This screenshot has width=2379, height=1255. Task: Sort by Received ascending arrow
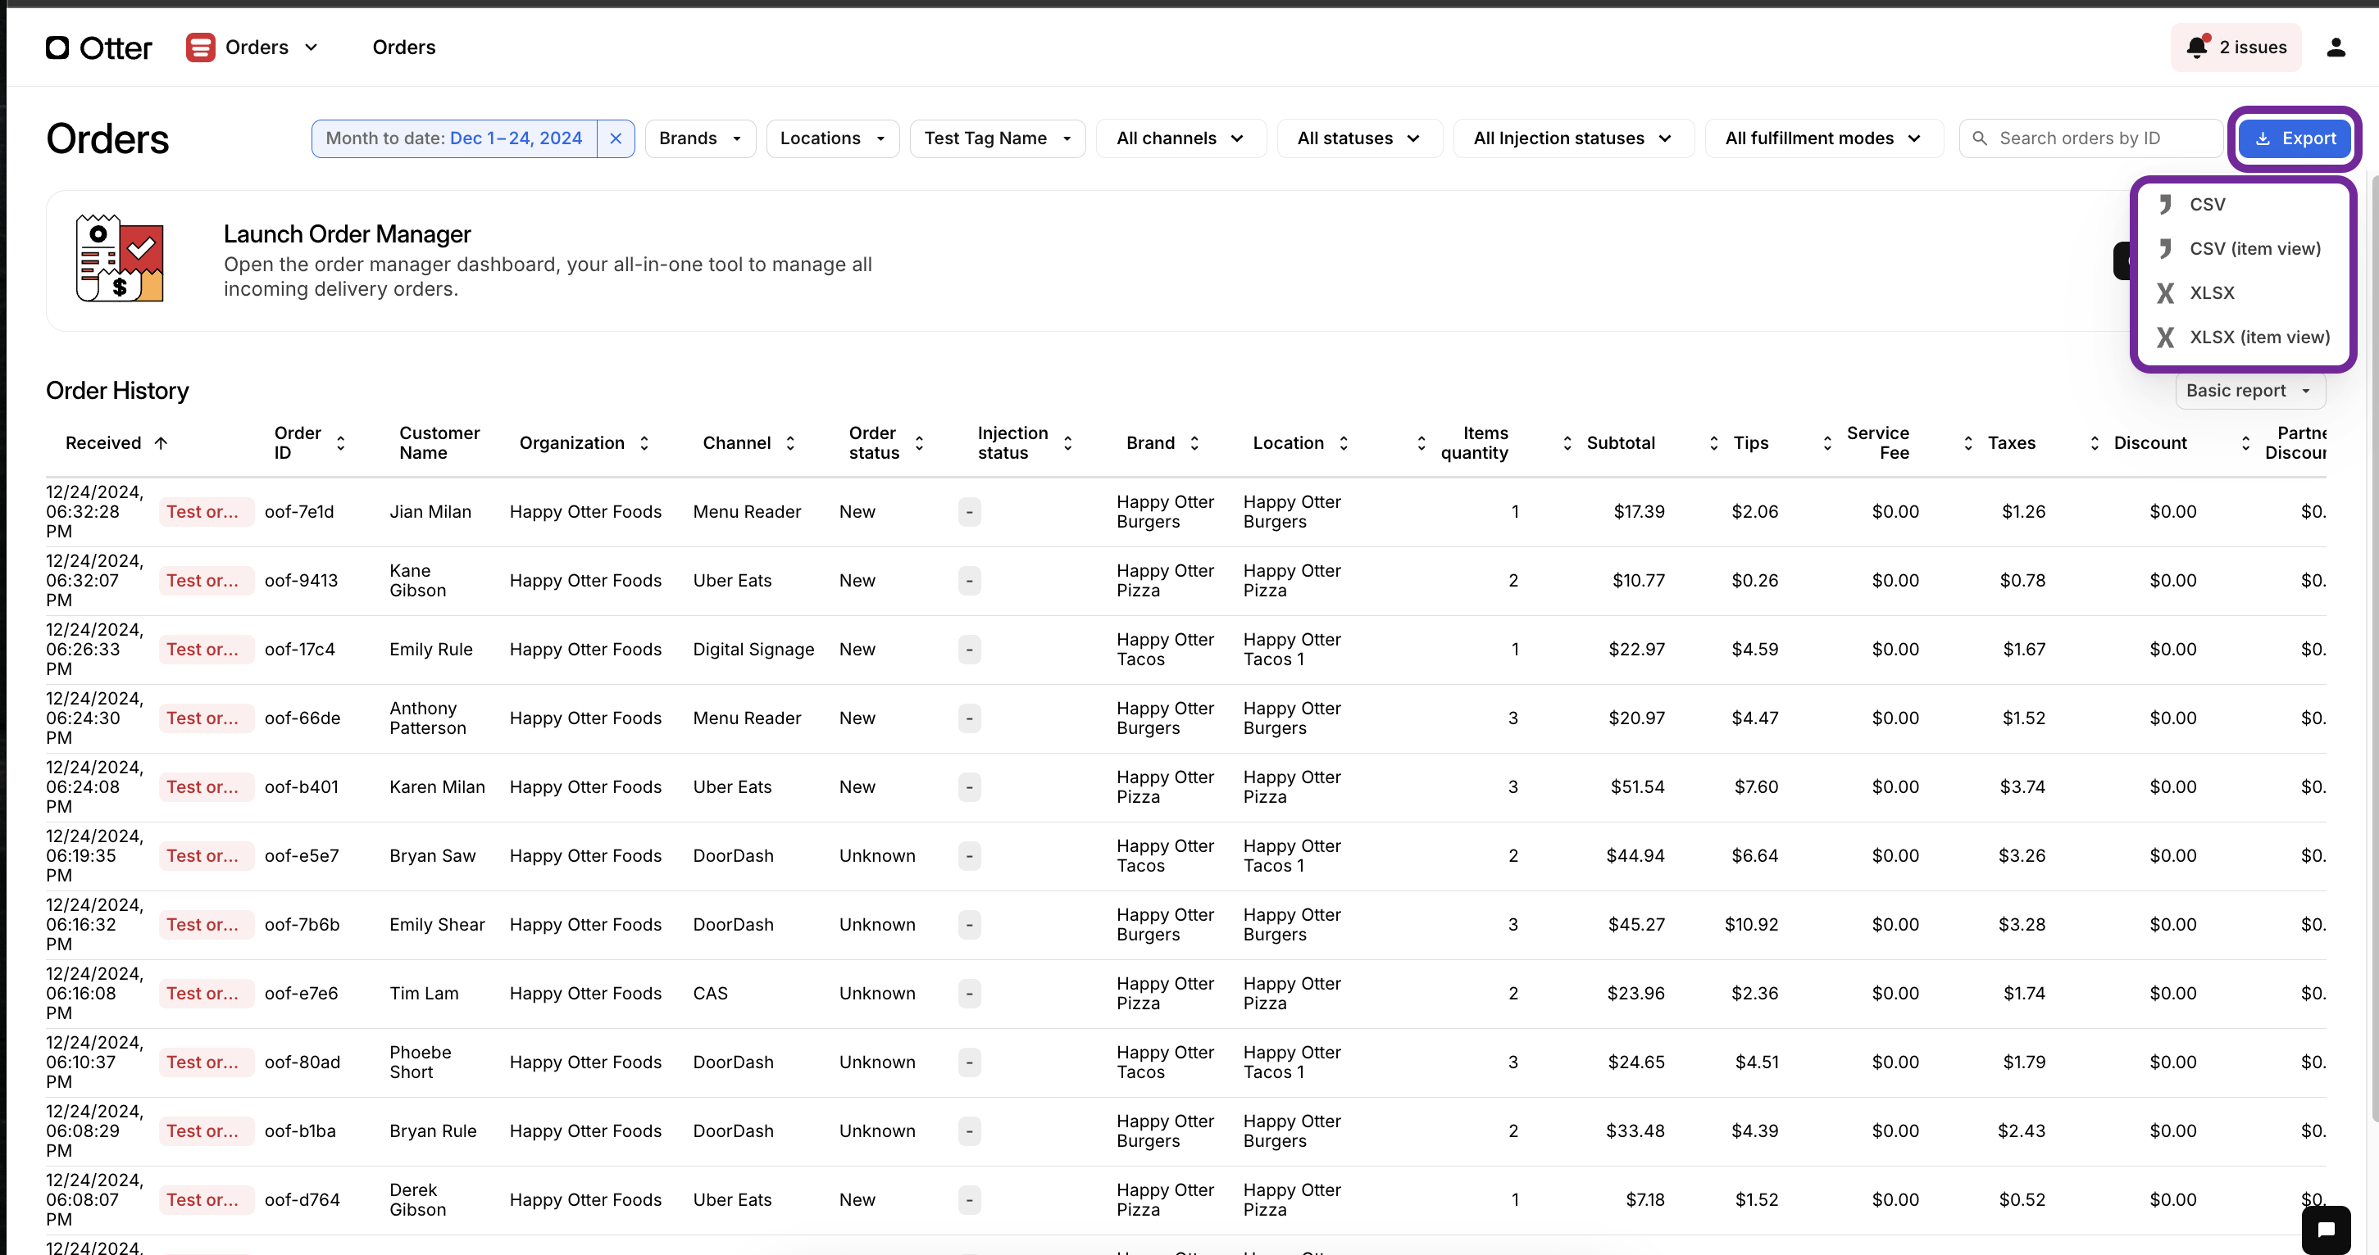(161, 443)
